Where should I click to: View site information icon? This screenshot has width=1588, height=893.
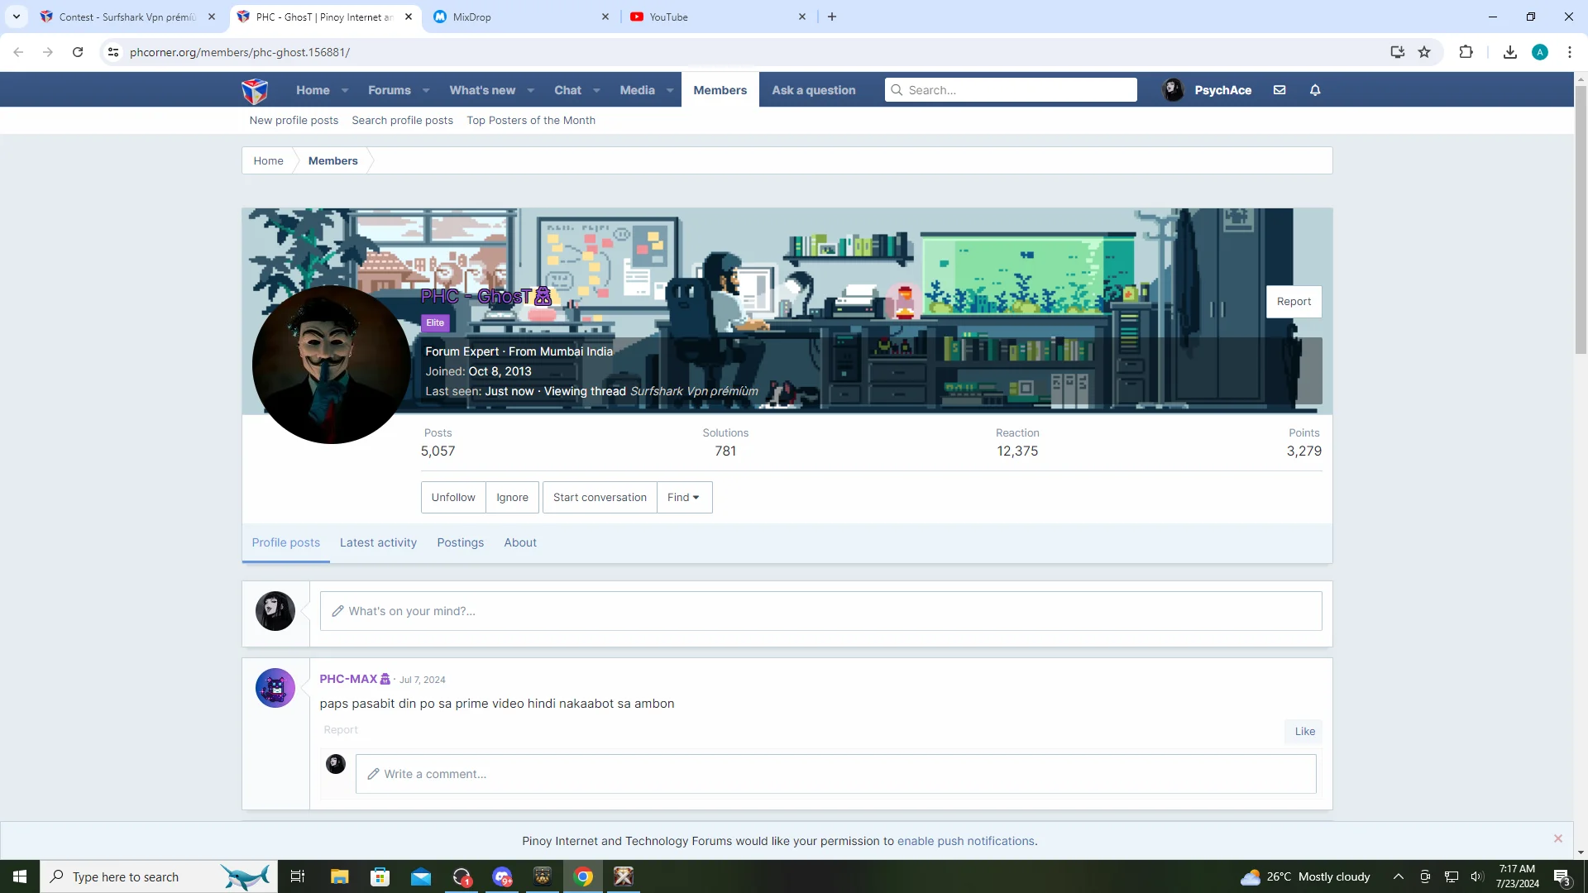click(x=113, y=52)
